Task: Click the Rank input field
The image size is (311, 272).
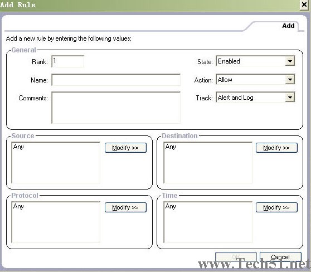Action: point(67,61)
